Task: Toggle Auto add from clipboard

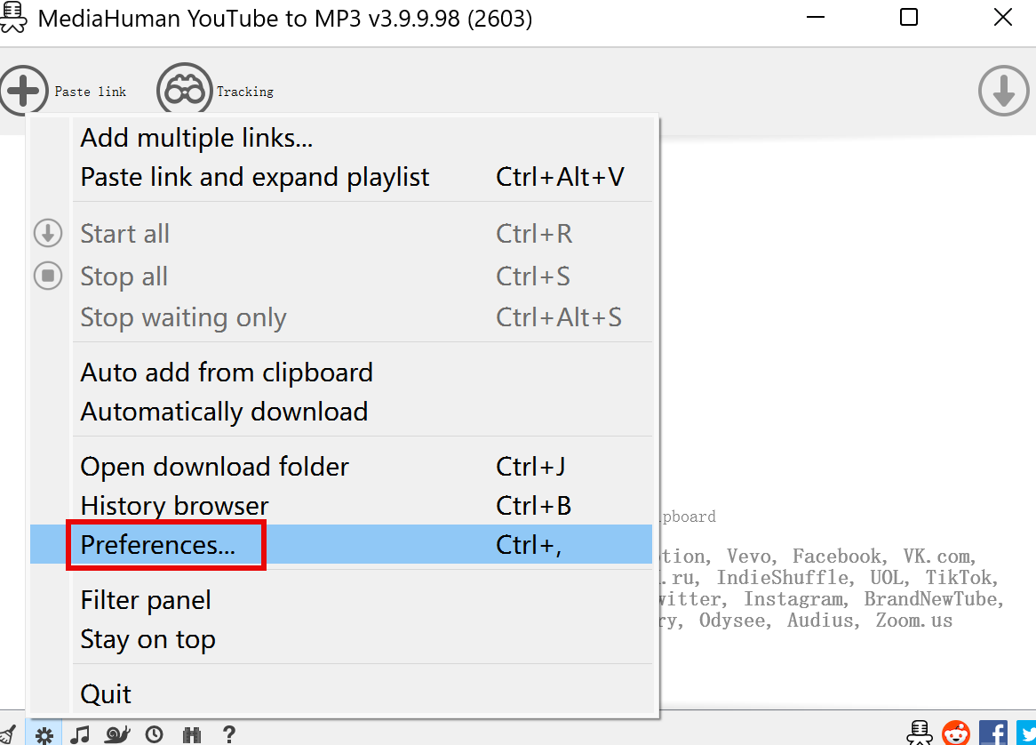Action: point(227,372)
